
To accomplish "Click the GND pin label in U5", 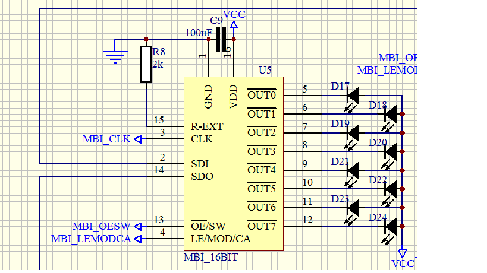I will pos(208,97).
